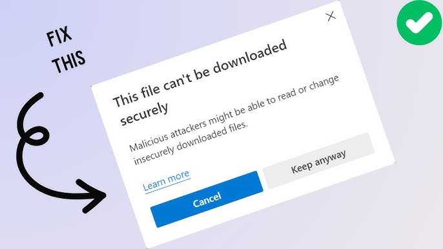
Task: Open the Learn more link
Action: pos(167,181)
